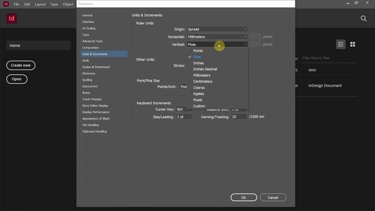Choose Agates from the unit list
375x211 pixels.
[199, 94]
